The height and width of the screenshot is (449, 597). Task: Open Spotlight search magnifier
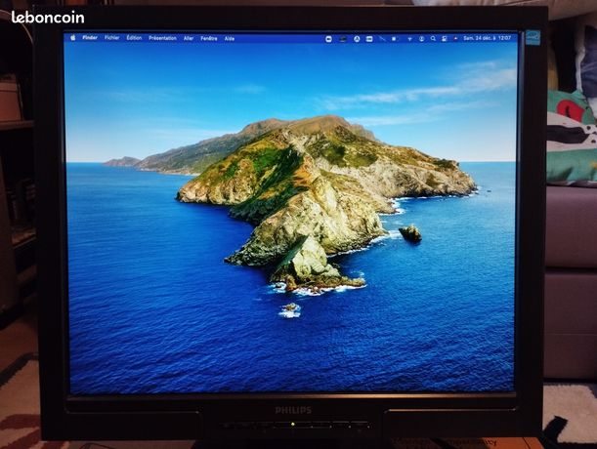(x=433, y=38)
